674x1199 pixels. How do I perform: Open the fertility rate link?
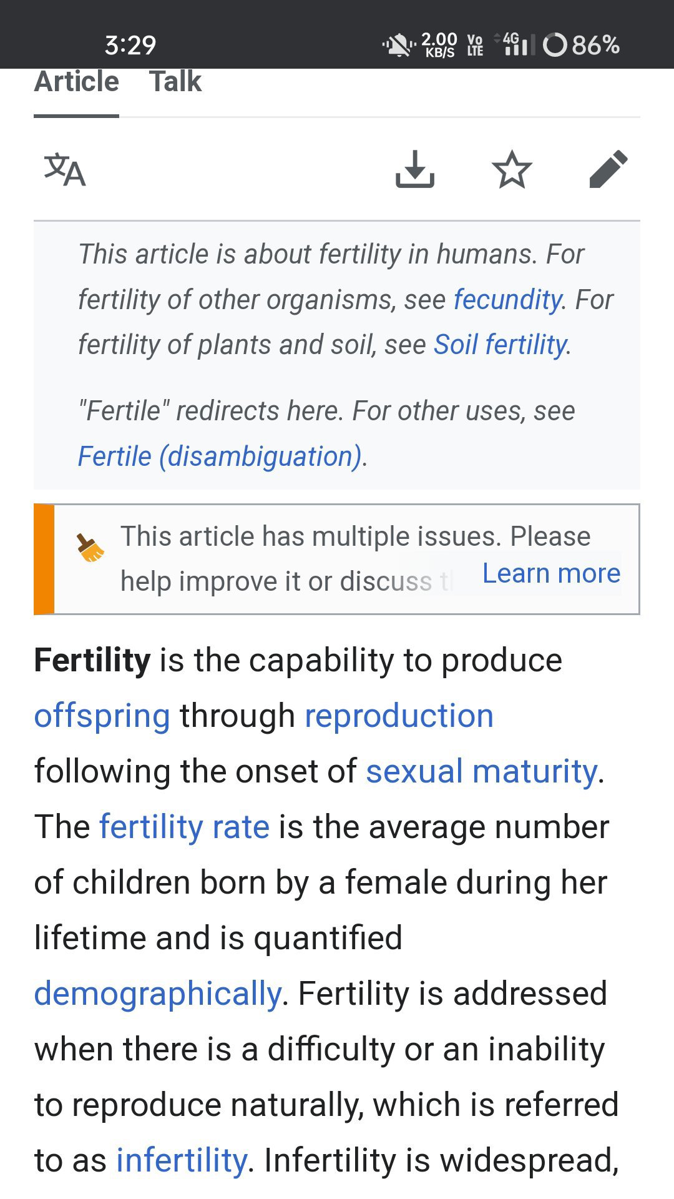pyautogui.click(x=184, y=827)
